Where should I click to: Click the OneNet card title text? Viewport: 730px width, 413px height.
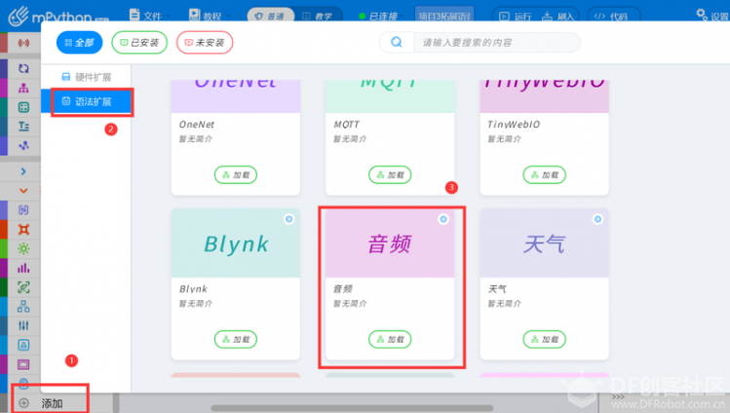pos(197,125)
